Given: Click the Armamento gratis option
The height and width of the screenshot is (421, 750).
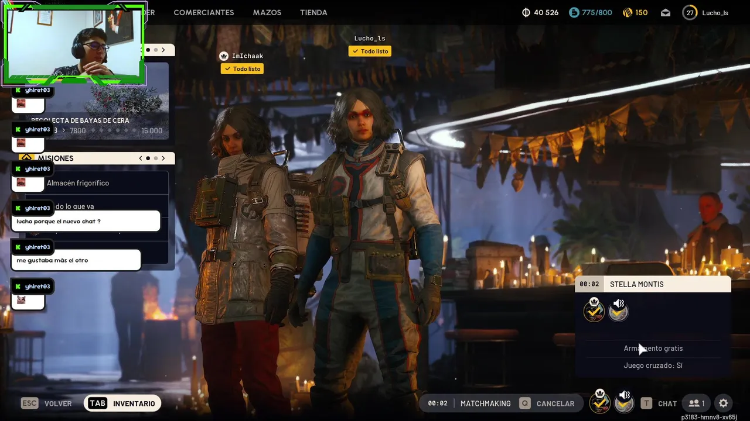Looking at the screenshot, I should [x=653, y=348].
